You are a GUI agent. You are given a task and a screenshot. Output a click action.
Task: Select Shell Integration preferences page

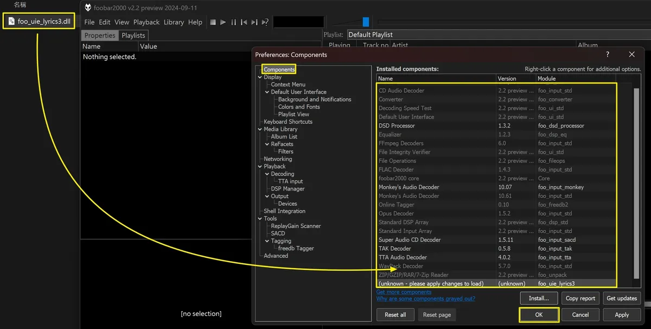point(284,211)
